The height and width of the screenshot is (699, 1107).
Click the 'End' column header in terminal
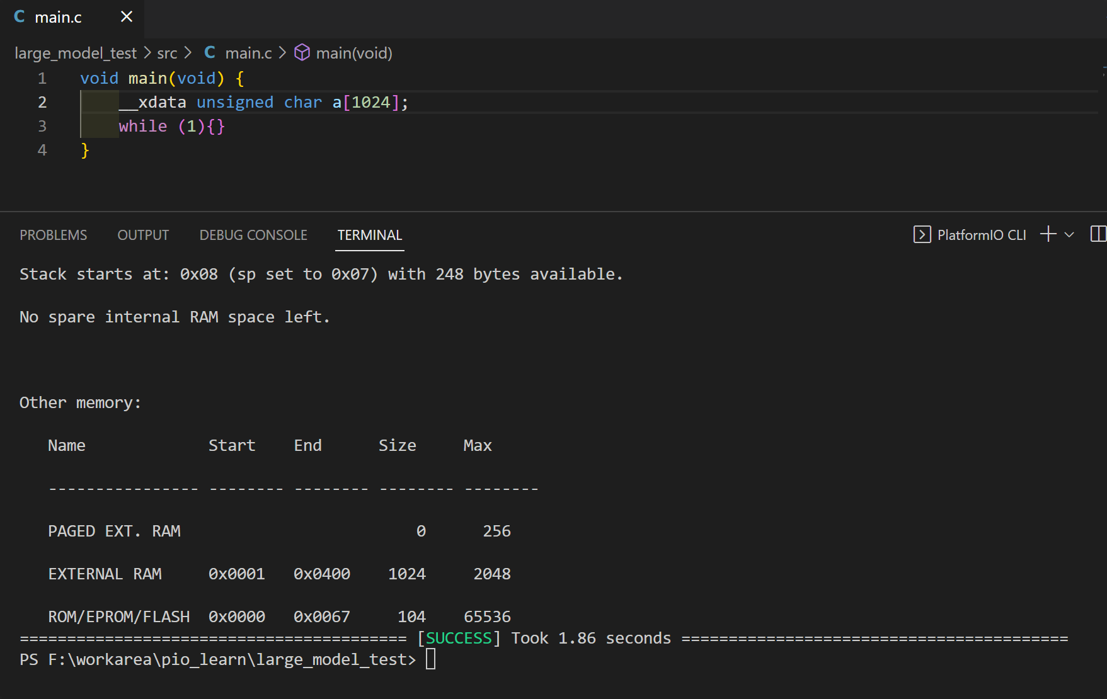pos(307,445)
